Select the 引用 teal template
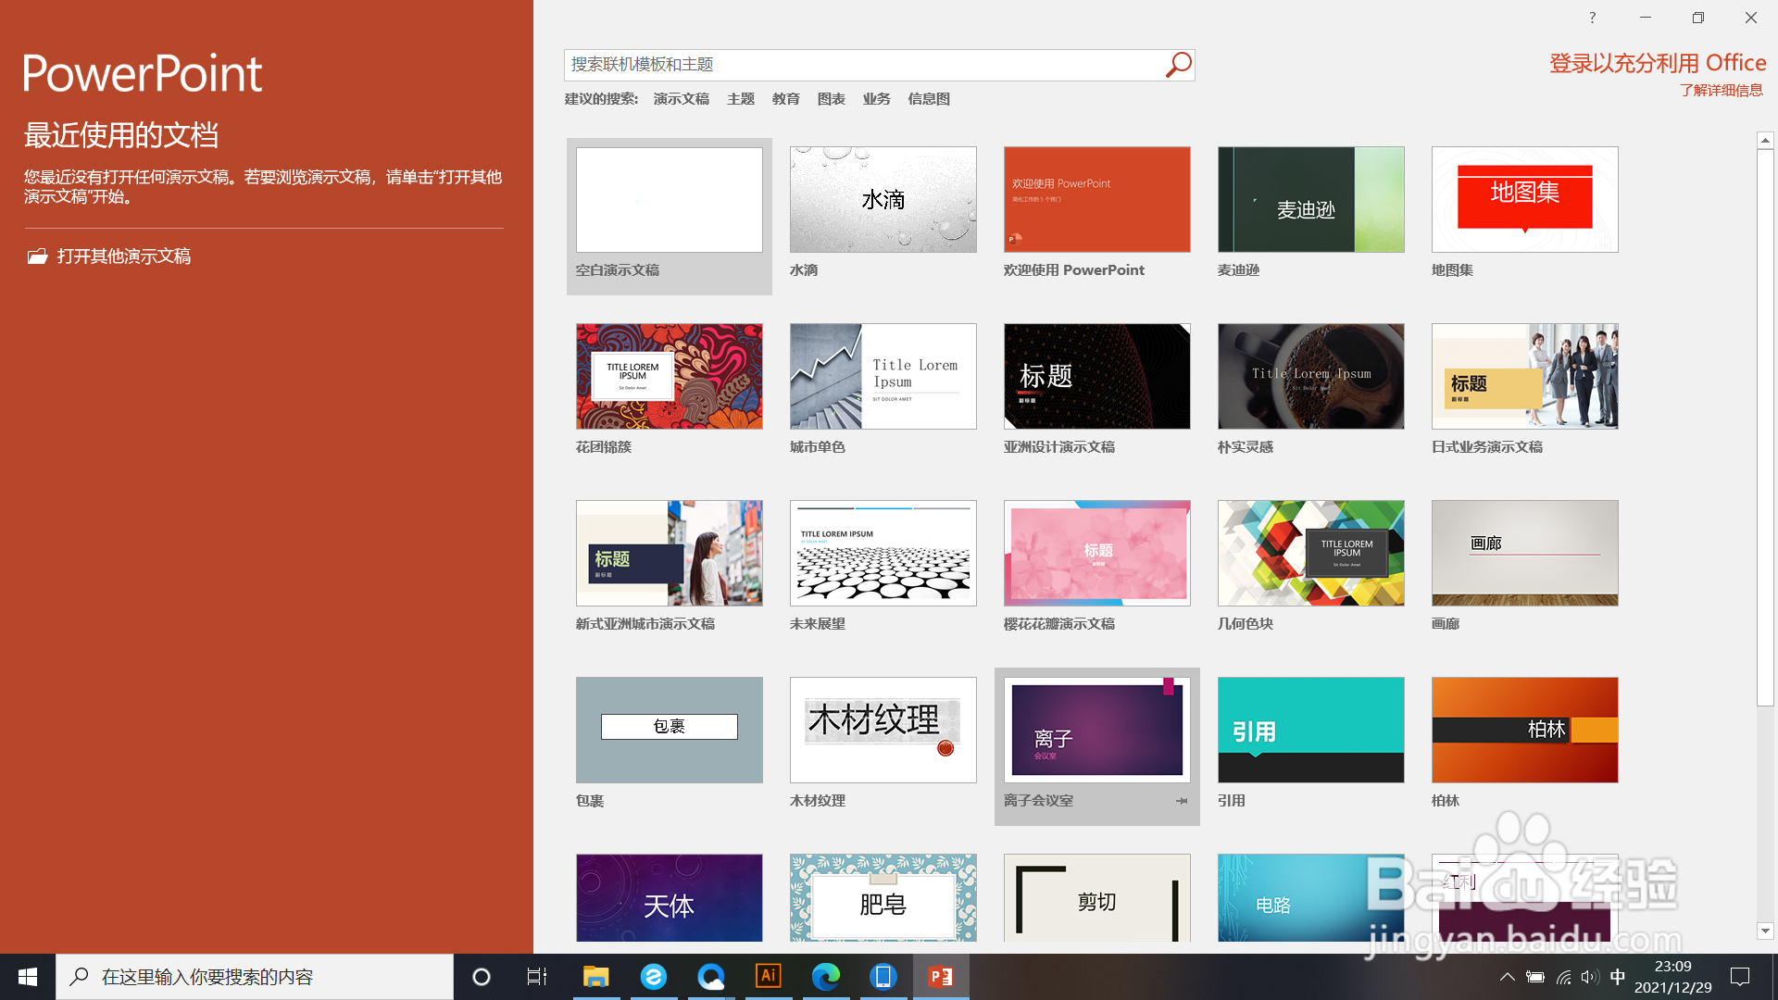 coord(1311,731)
